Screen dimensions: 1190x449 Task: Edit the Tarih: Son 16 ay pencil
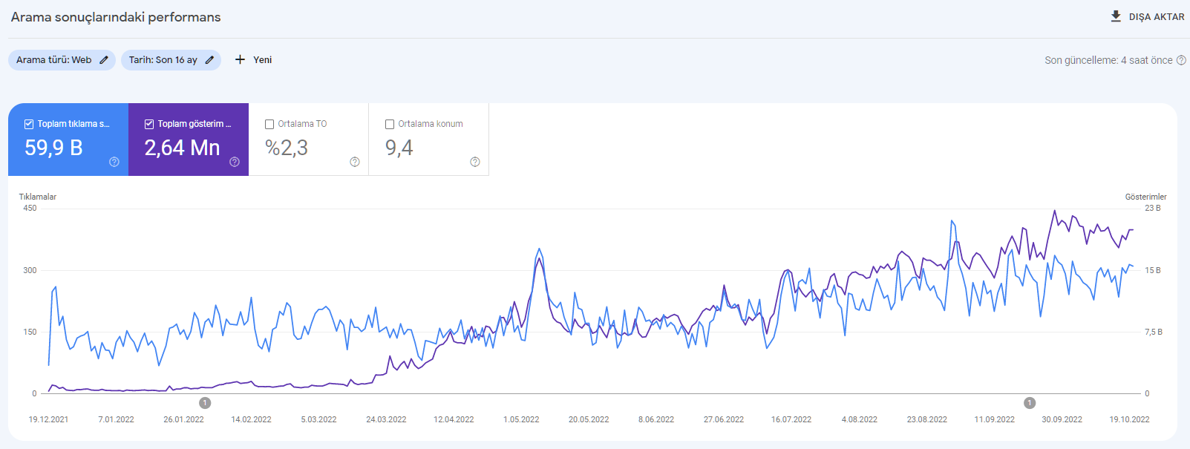[x=209, y=60]
